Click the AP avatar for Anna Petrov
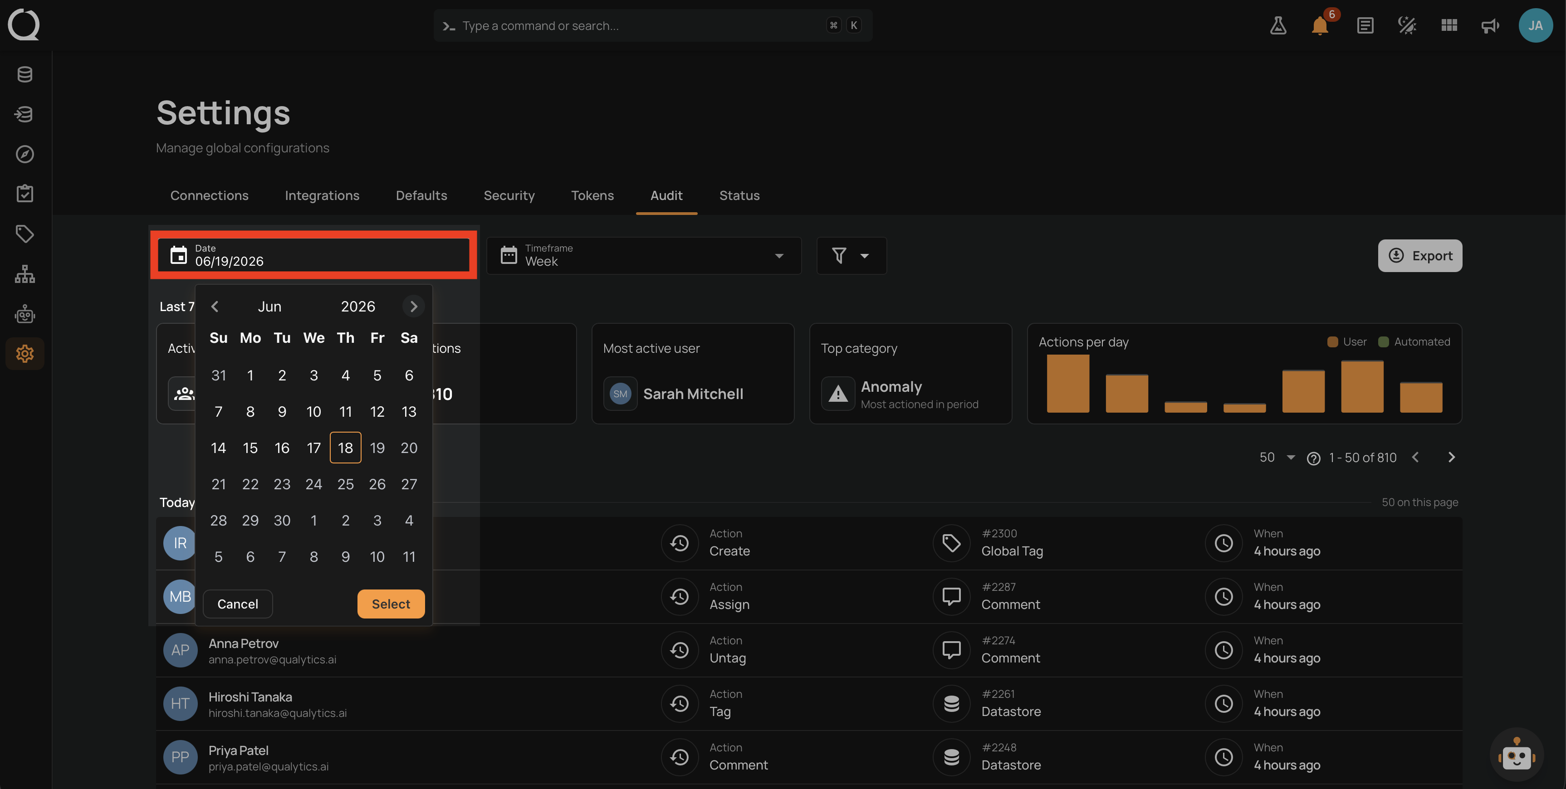Viewport: 1566px width, 789px height. [x=180, y=650]
